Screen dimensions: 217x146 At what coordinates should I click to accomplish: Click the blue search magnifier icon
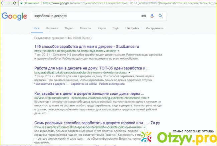pos(161,16)
